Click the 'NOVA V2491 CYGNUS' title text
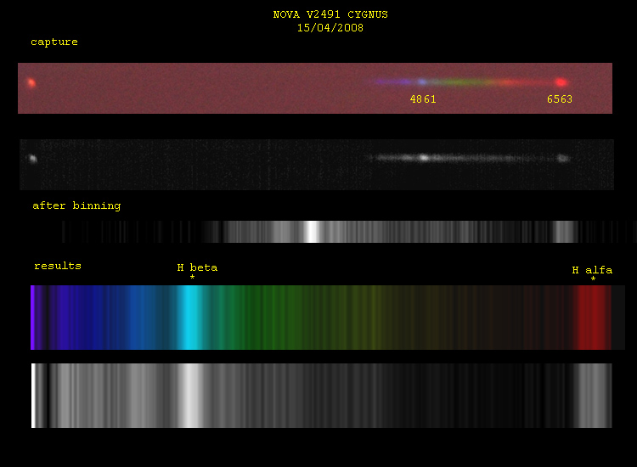This screenshot has width=637, height=467. [330, 14]
